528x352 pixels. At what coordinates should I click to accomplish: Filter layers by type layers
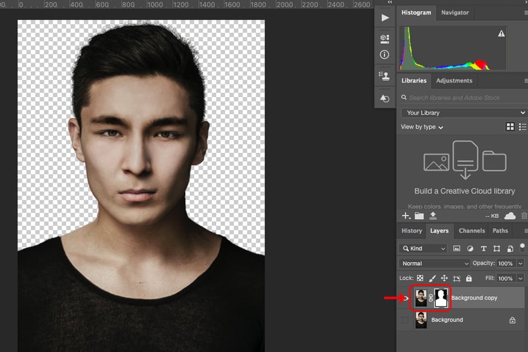coord(484,249)
